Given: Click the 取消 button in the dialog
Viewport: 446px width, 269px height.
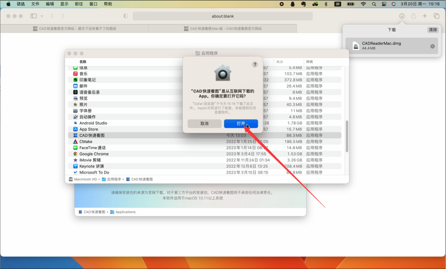Looking at the screenshot, I should pyautogui.click(x=204, y=124).
